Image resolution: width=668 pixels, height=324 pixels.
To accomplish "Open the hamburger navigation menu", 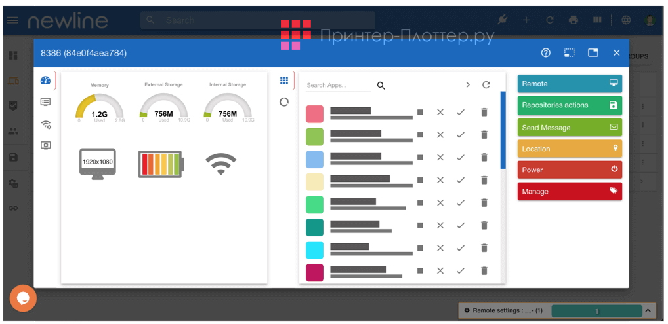I will tap(12, 20).
